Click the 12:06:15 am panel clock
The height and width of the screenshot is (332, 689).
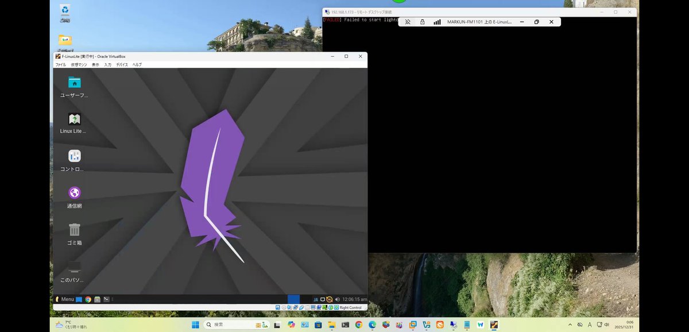354,299
